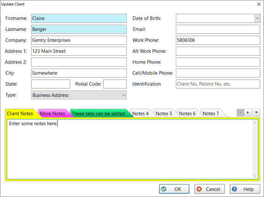Click the blue question mark Help icon
264x197 pixels.
[x=234, y=189]
